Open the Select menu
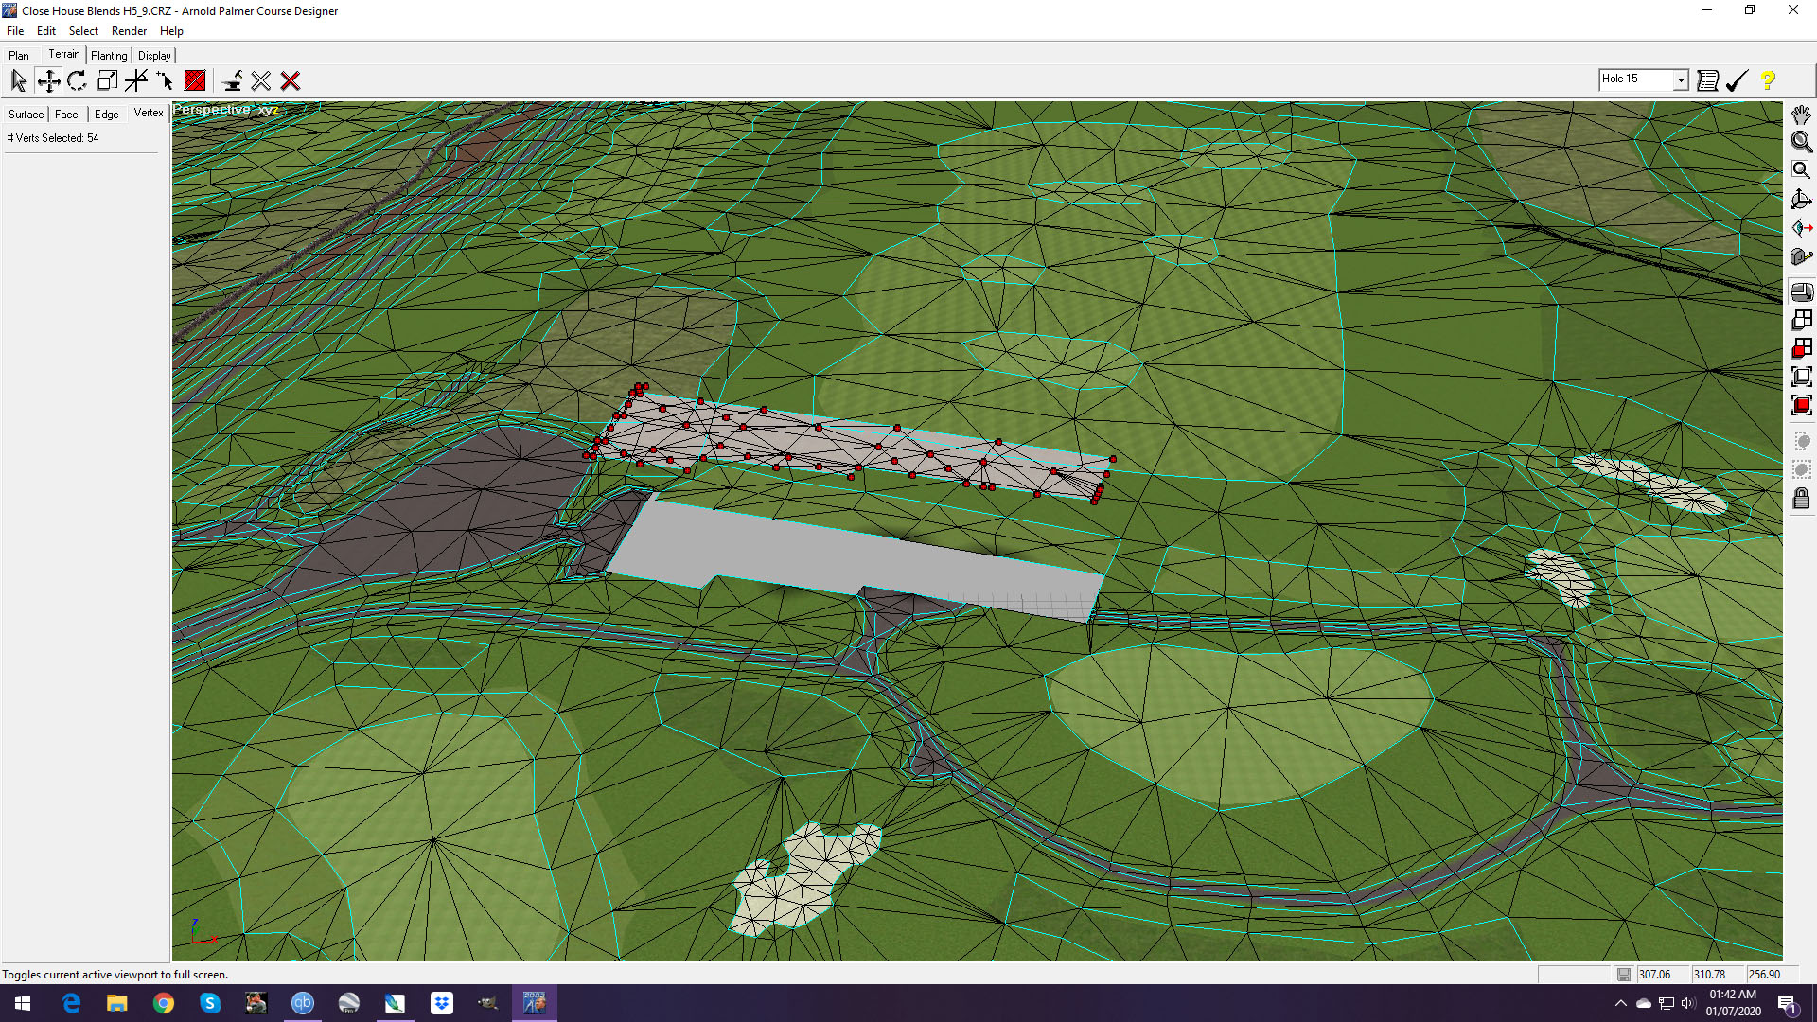The width and height of the screenshot is (1817, 1022). [83, 31]
